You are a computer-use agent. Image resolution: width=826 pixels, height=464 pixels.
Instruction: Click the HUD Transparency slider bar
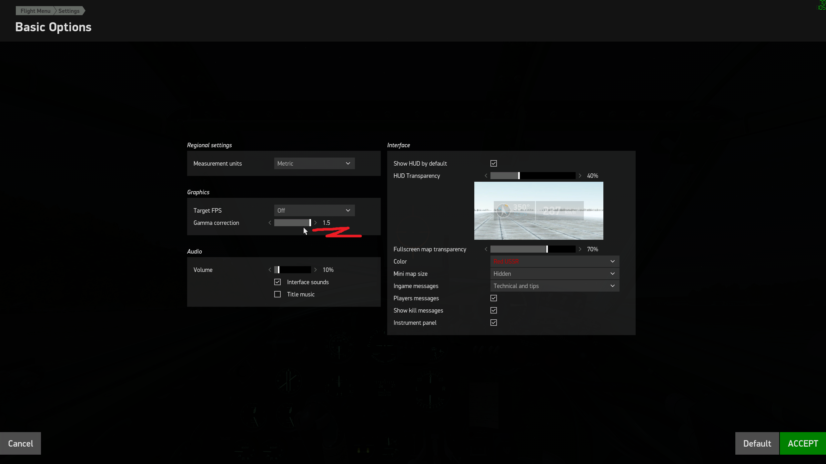(x=533, y=176)
